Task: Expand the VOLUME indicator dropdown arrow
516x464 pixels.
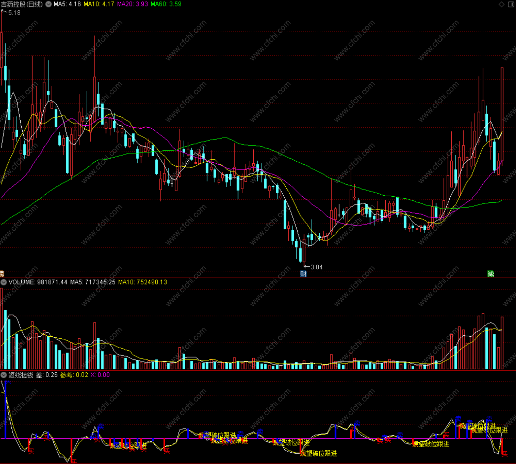Action: [3, 282]
